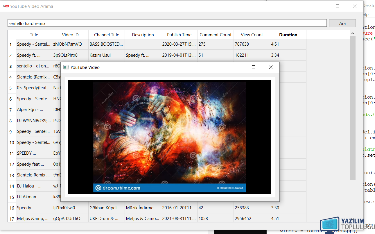
Task: Click title cell sentello - dj on...
Action: (x=34, y=66)
